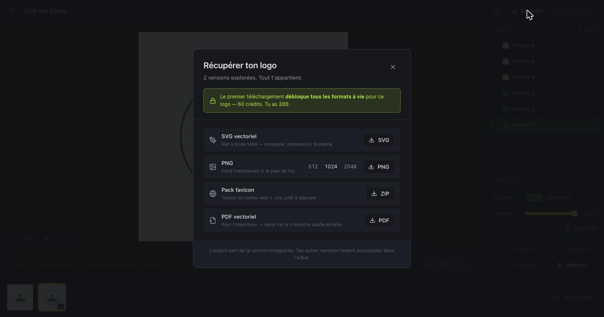This screenshot has width=604, height=317.
Task: Add a Texte object in the Objets panel
Action: point(584,29)
